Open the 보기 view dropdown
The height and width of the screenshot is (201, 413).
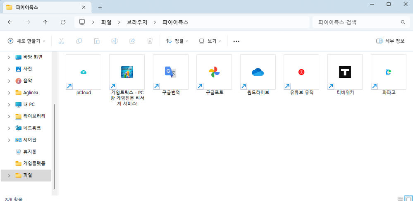(x=210, y=41)
